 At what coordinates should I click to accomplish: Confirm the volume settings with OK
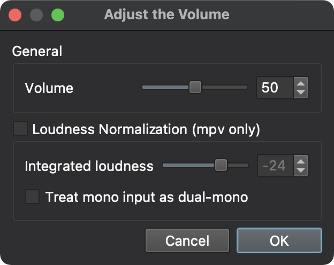pos(279,240)
